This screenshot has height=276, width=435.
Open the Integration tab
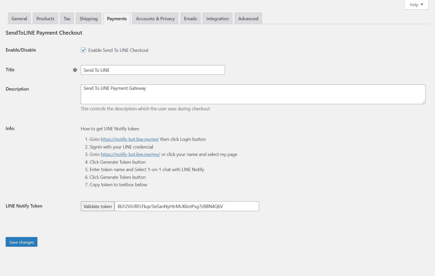[217, 19]
